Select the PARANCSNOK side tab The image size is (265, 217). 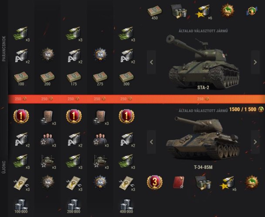4,48
